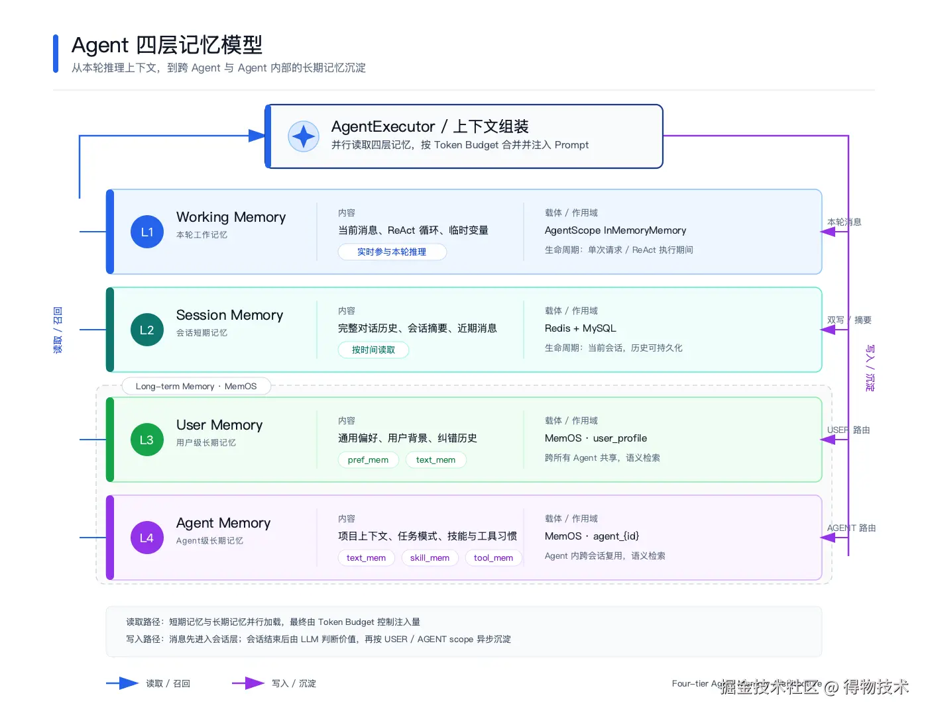This screenshot has height=715, width=928.
Task: Click the skill_mem tag
Action: tap(430, 558)
